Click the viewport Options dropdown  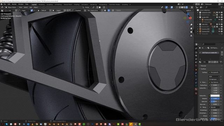189,10
